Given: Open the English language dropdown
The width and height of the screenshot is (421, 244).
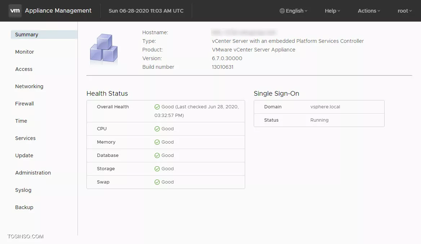Looking at the screenshot, I should (x=293, y=11).
